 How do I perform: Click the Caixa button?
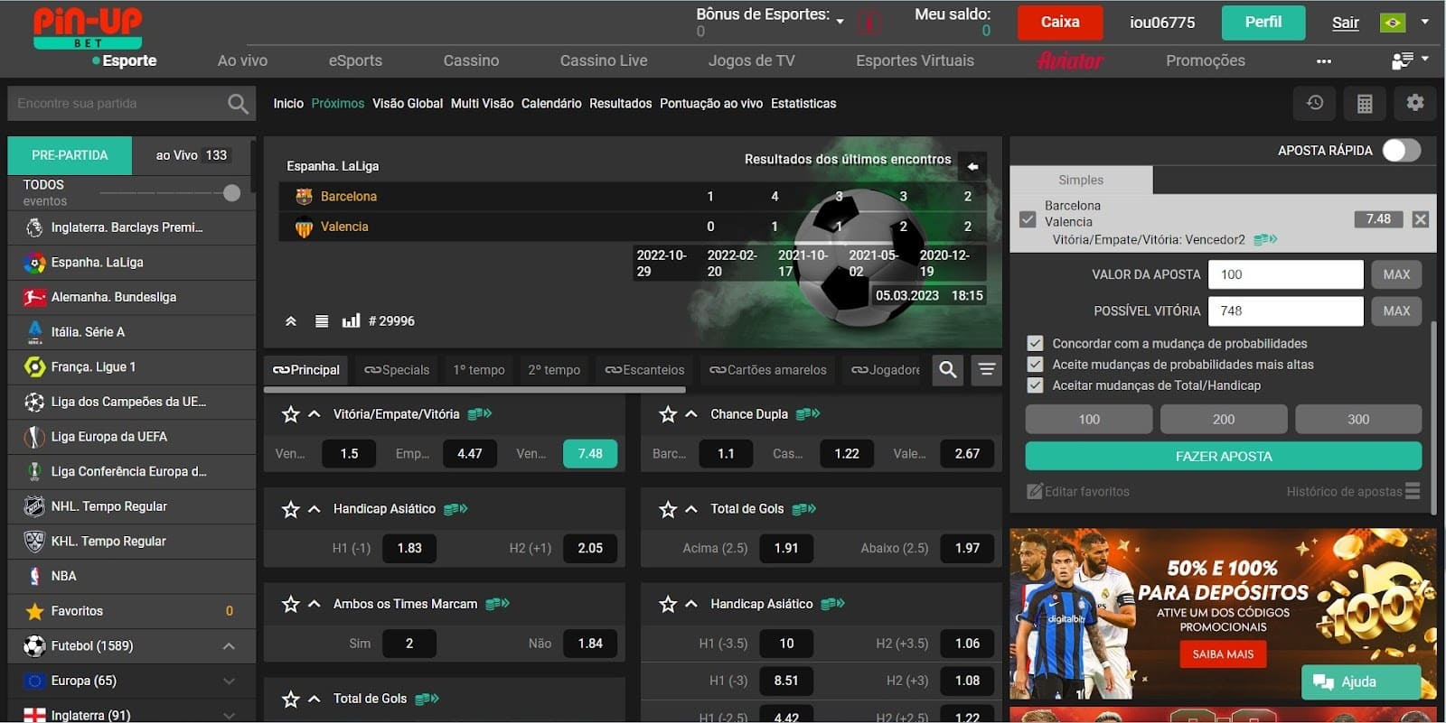[x=1060, y=23]
